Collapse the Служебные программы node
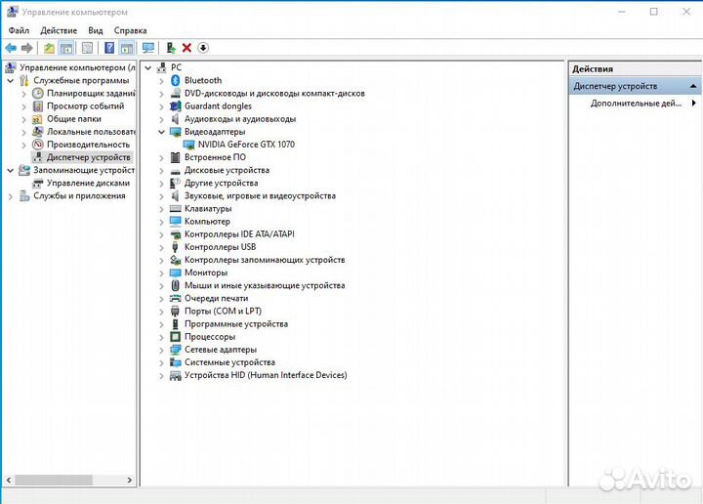Screen dimensions: 703x504 pyautogui.click(x=11, y=80)
